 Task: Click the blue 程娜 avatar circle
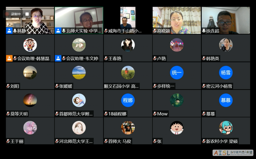click(128, 100)
